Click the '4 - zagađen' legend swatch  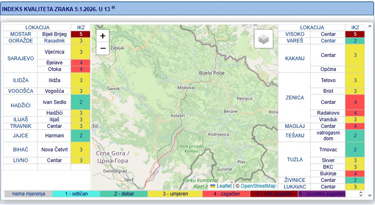pos(226,194)
